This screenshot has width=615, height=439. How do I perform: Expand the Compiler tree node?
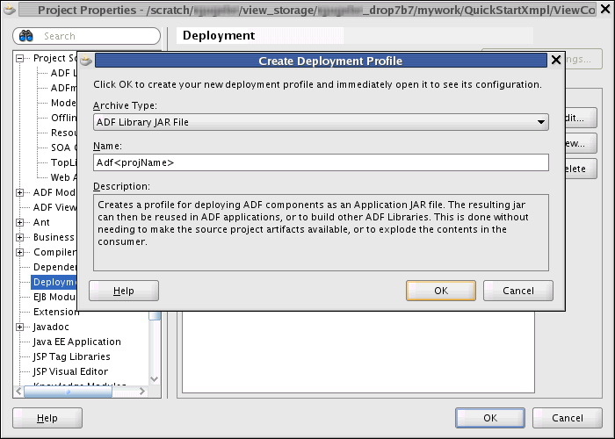click(x=19, y=253)
